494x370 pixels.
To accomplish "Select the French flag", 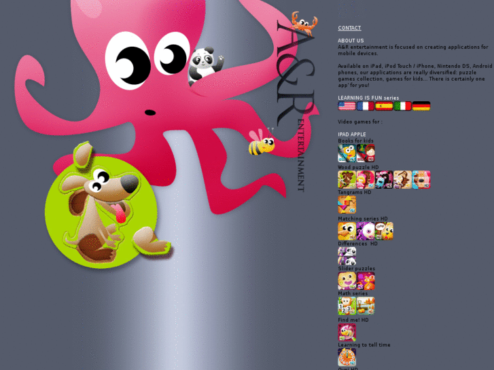I will (x=365, y=106).
